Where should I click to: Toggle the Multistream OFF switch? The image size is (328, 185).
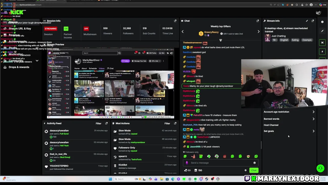point(86,29)
